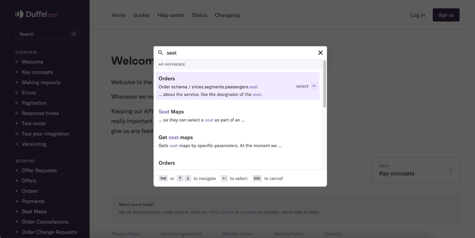Click the magnifier icon in search dialog
475x238 pixels.
coord(161,53)
